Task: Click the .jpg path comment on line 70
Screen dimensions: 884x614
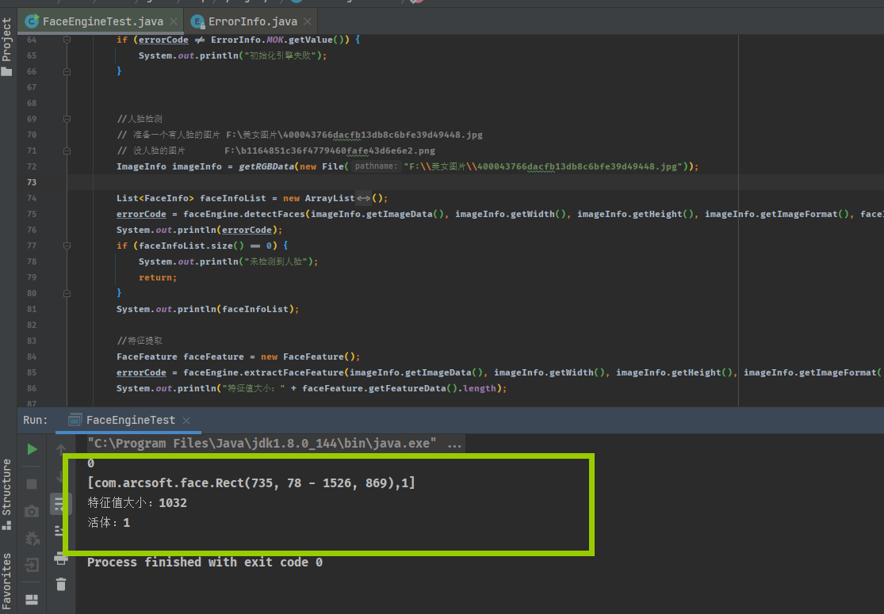Action: [x=354, y=135]
